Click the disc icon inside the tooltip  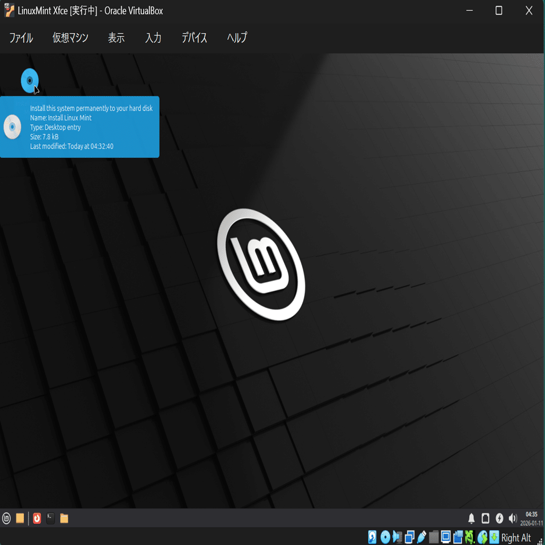point(12,127)
